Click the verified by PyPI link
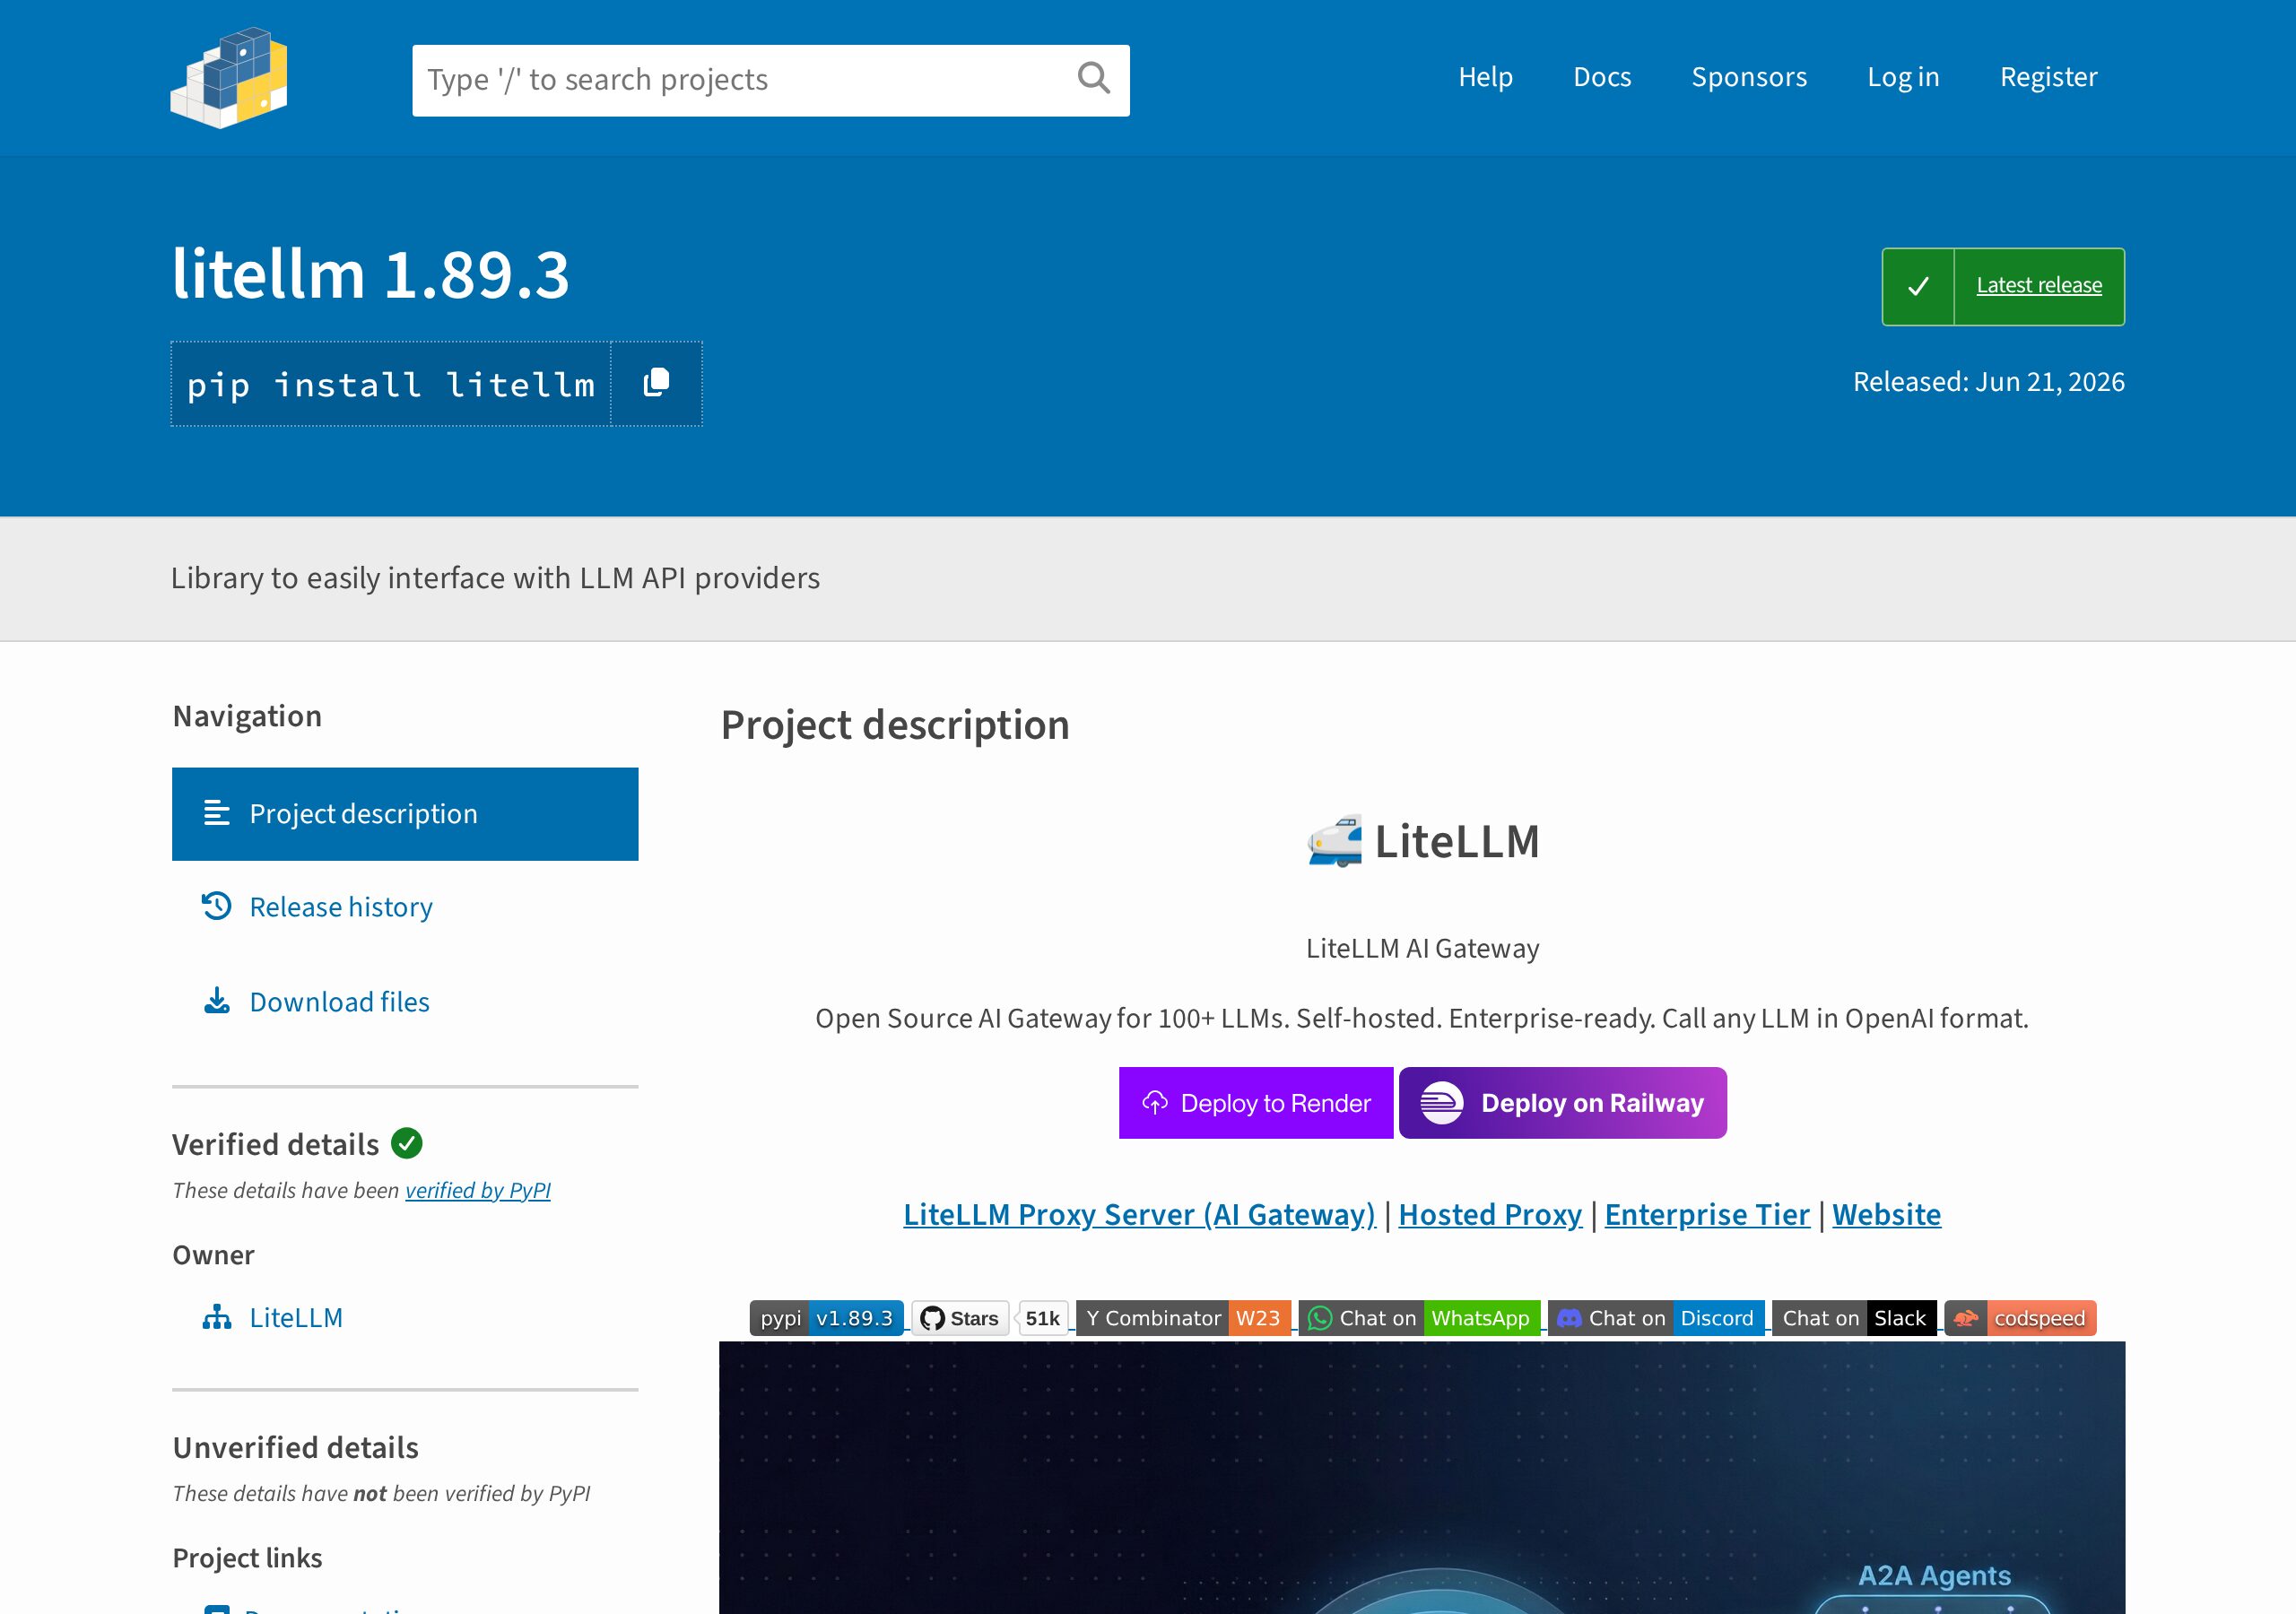The image size is (2296, 1614). pyautogui.click(x=478, y=1190)
